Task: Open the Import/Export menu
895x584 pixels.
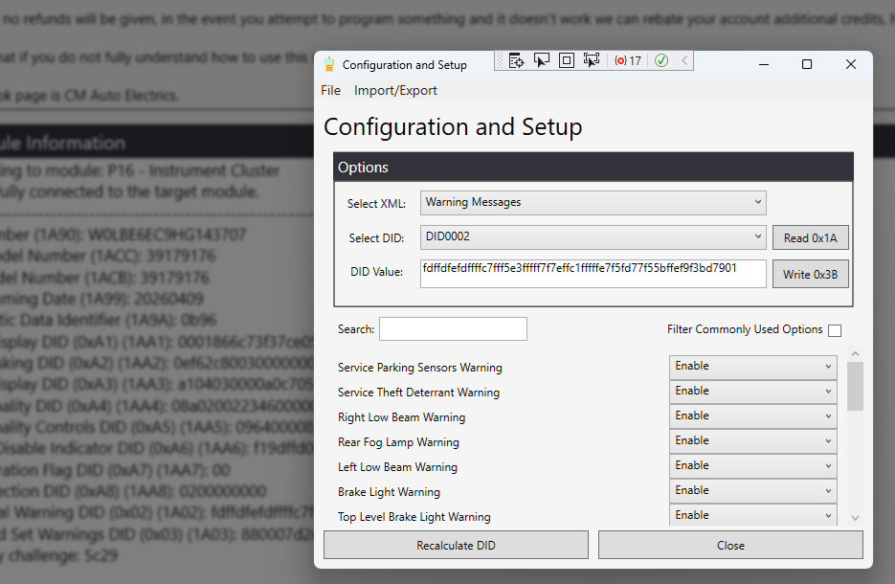Action: pyautogui.click(x=395, y=90)
